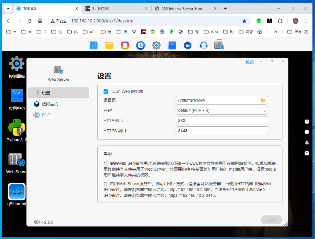Click the 版本: 2.2.9 version text
The width and height of the screenshot is (315, 239).
pyautogui.click(x=43, y=222)
